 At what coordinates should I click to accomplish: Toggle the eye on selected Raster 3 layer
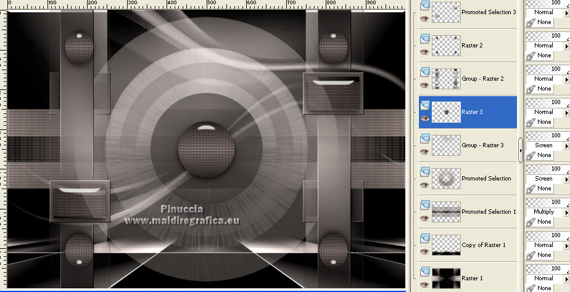click(424, 119)
